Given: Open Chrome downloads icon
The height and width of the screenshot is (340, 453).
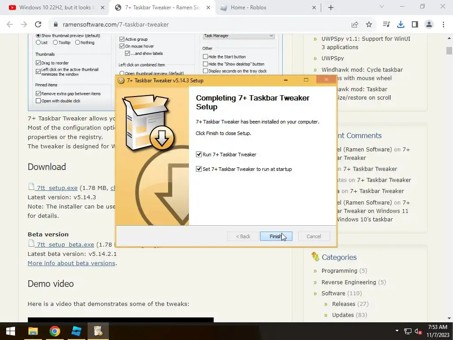Looking at the screenshot, I should 401,24.
